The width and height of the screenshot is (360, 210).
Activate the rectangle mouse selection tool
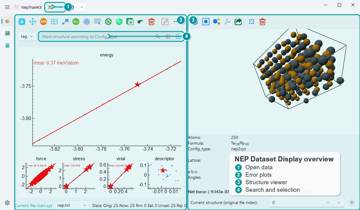pos(97,22)
